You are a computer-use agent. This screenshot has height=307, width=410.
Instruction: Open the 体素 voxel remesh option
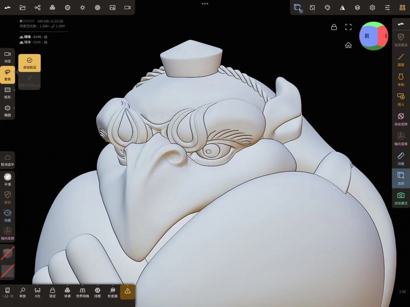67,292
